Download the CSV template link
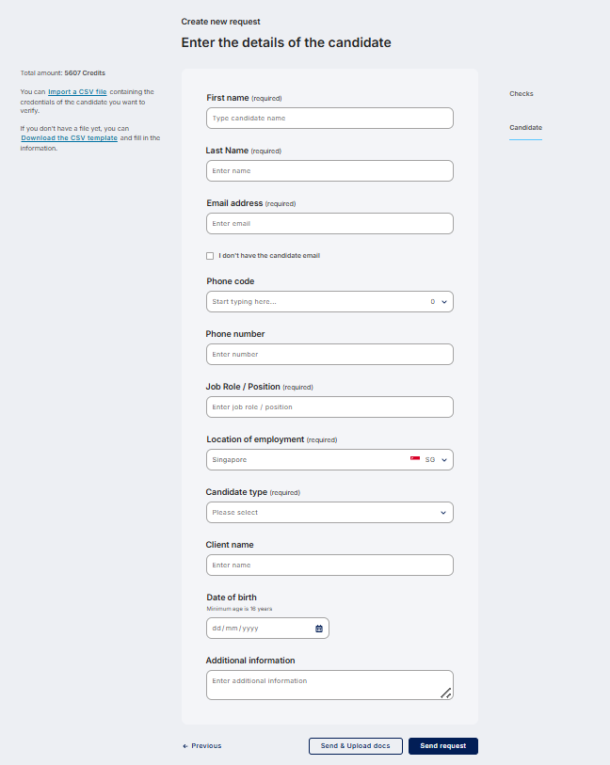This screenshot has height=765, width=610. click(69, 138)
